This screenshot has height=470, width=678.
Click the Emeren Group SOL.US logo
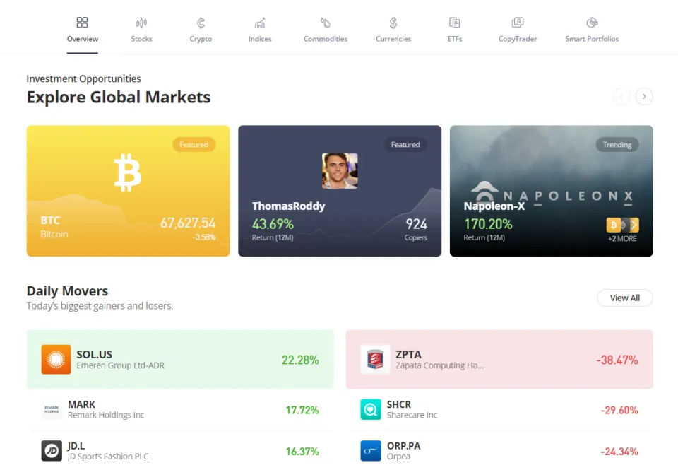(56, 360)
